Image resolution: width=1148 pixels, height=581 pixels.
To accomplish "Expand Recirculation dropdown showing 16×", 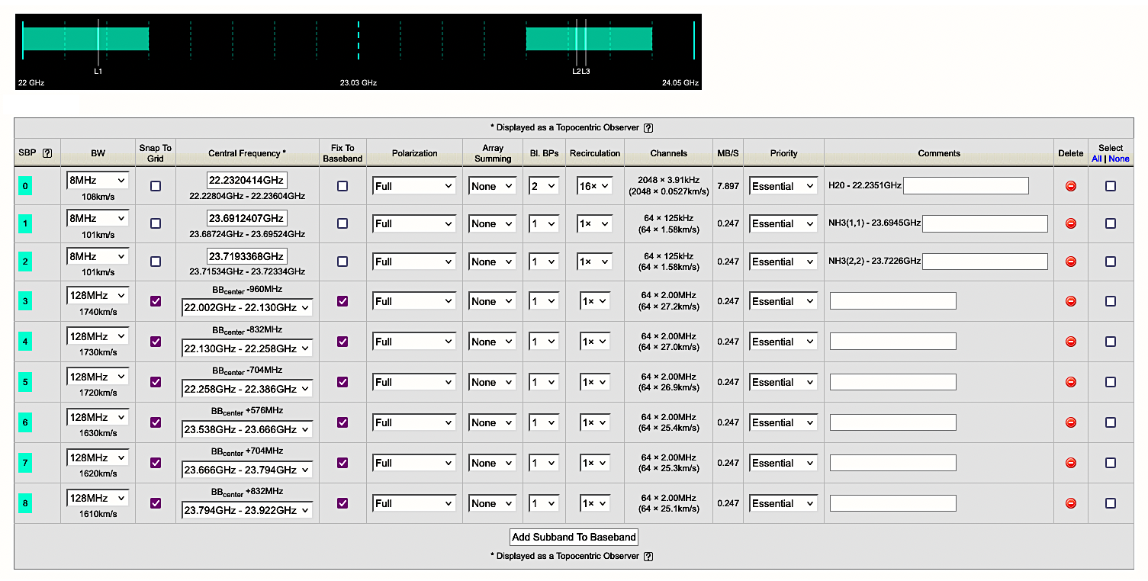I will click(x=594, y=186).
